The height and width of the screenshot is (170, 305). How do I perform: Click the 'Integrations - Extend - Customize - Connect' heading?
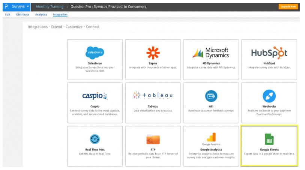64,27
